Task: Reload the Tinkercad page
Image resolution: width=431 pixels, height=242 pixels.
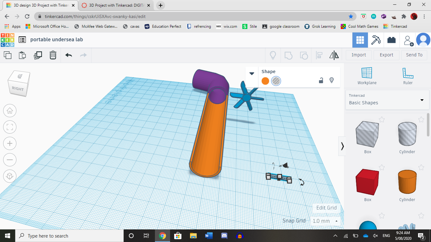Action: pyautogui.click(x=27, y=16)
